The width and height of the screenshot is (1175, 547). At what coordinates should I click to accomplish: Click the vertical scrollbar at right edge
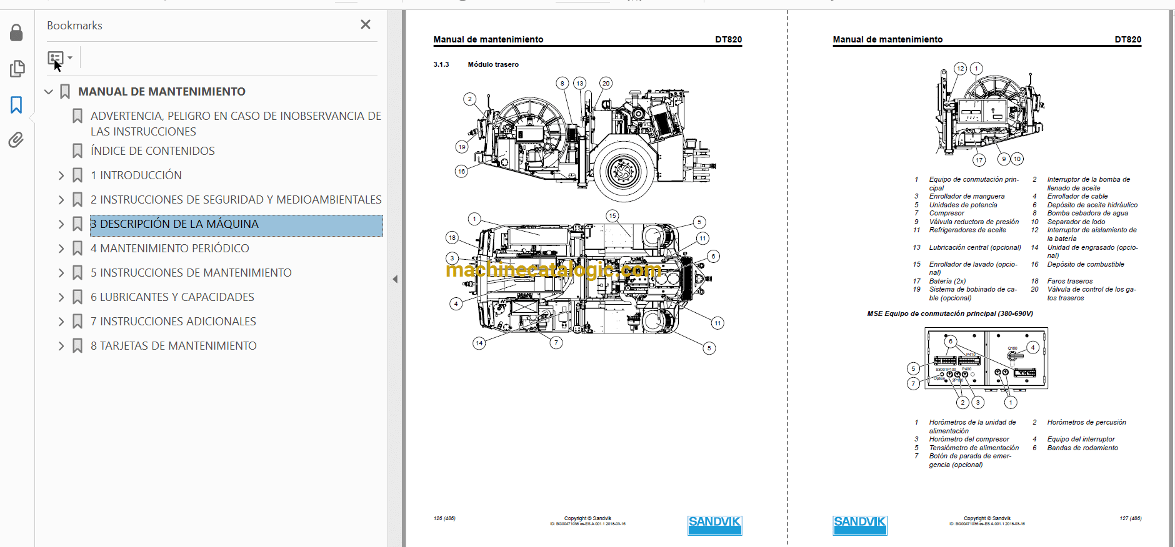1172,278
